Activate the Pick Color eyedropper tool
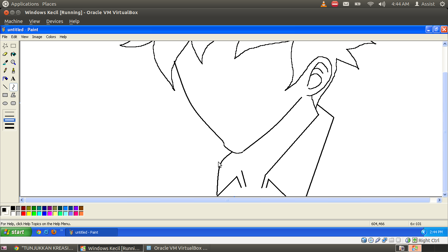This screenshot has width=448, height=252. pos(5,62)
